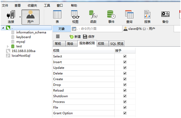This screenshot has height=118, width=181.
Task: Select the User (用户) toolbar icon
Action: tap(30, 17)
